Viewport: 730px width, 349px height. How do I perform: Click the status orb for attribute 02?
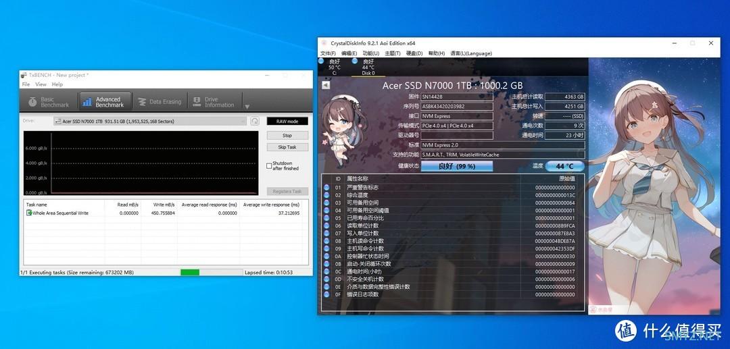coord(326,195)
